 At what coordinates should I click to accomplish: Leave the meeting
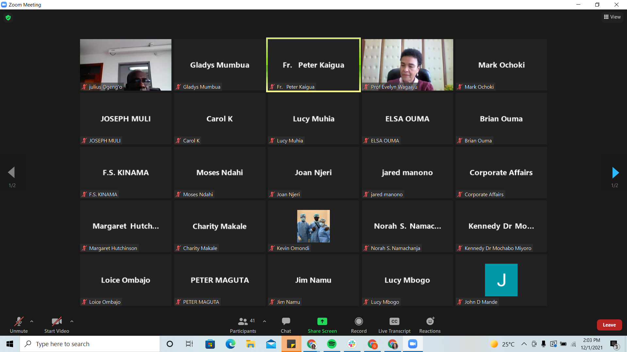[x=609, y=325]
